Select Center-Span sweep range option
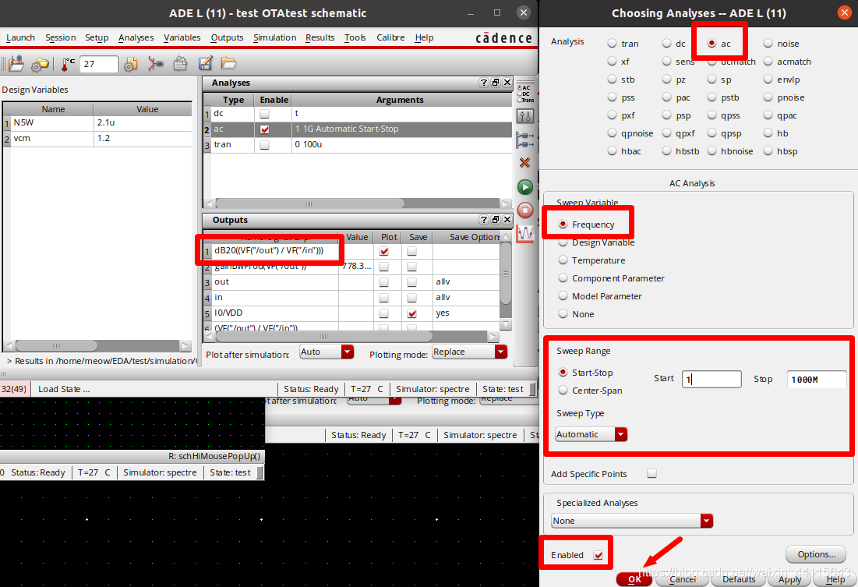858x587 pixels. pos(563,391)
